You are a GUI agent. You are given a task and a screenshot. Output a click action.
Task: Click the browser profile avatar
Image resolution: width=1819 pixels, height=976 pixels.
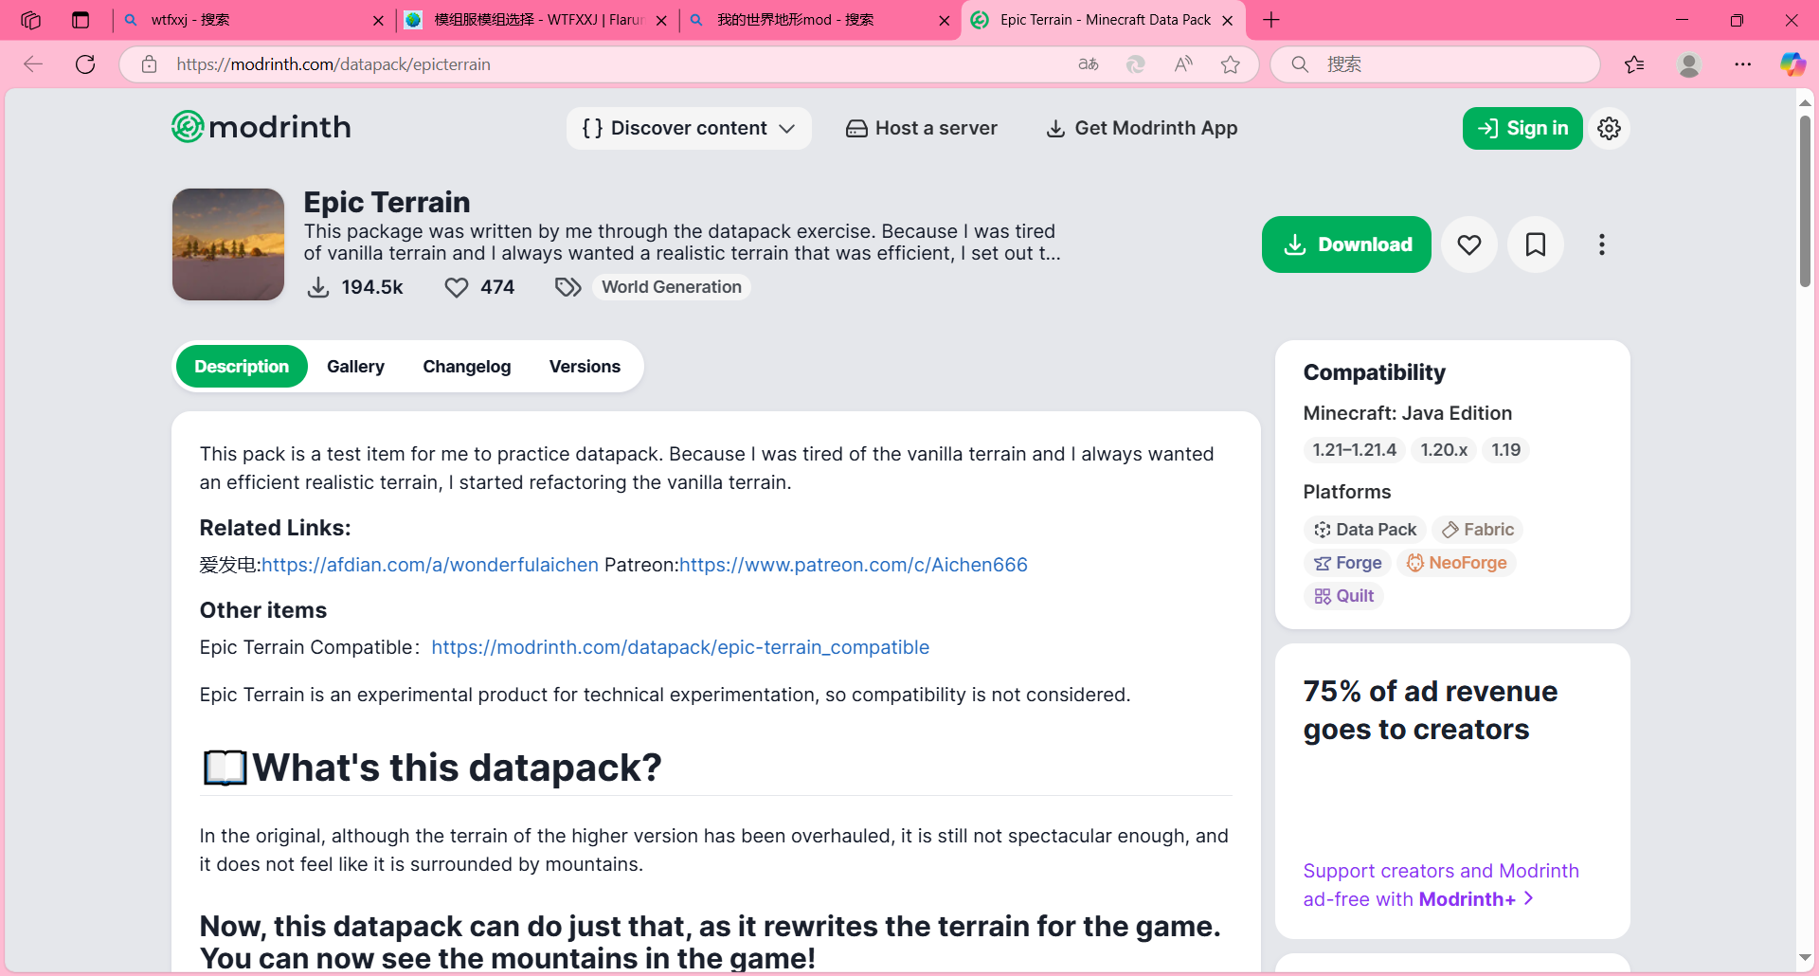point(1689,64)
